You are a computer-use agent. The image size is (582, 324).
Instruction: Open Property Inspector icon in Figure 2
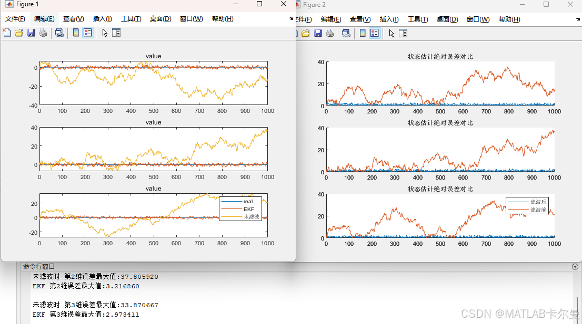pos(404,34)
